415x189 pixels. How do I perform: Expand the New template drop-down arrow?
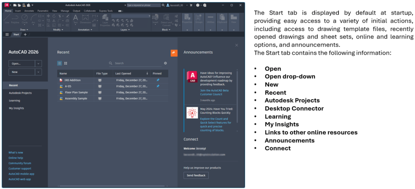[x=39, y=72]
